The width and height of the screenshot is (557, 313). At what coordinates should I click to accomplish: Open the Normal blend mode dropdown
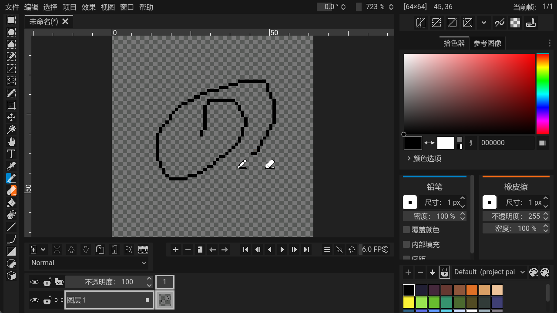pyautogui.click(x=89, y=263)
